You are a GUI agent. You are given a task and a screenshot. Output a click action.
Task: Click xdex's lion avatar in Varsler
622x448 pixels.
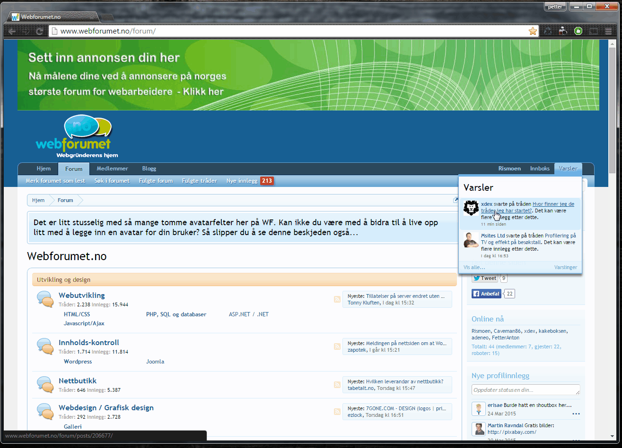pos(471,208)
